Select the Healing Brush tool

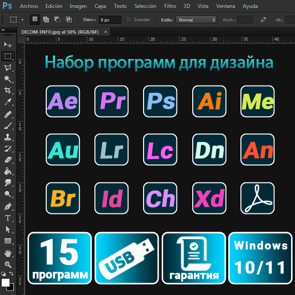(x=8, y=115)
